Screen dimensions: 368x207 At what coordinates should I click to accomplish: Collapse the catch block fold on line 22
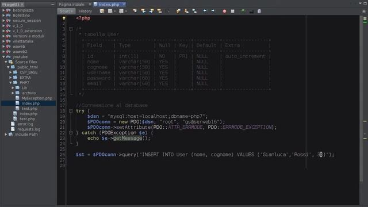coord(71,133)
